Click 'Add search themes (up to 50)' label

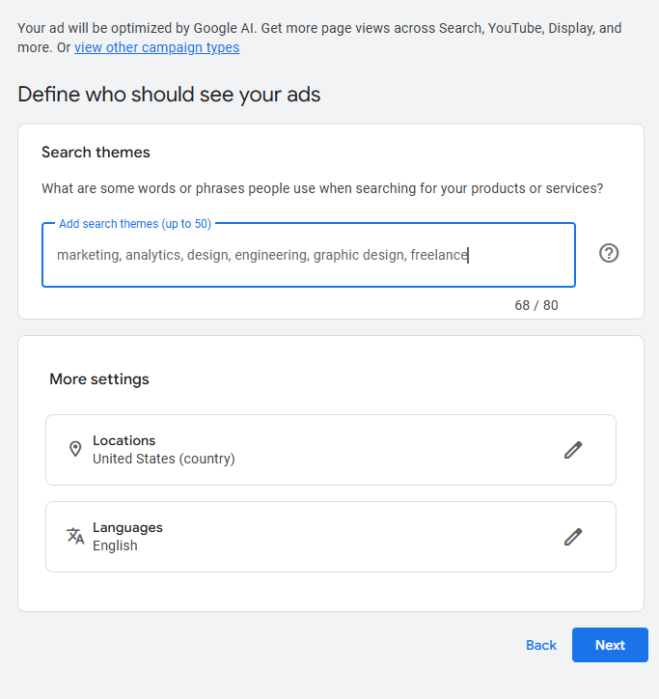[x=135, y=224]
